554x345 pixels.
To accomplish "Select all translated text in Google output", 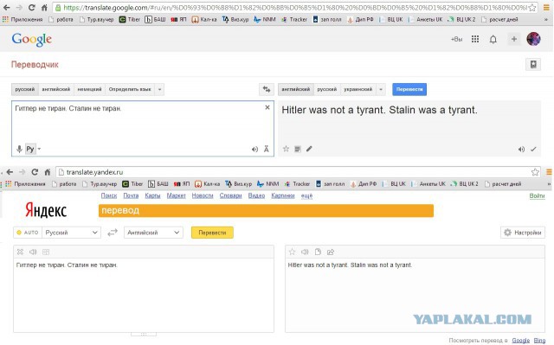I will pyautogui.click(x=298, y=150).
